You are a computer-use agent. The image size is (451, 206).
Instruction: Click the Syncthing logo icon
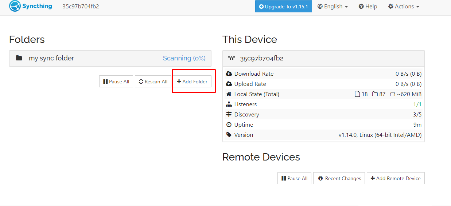pos(15,6)
